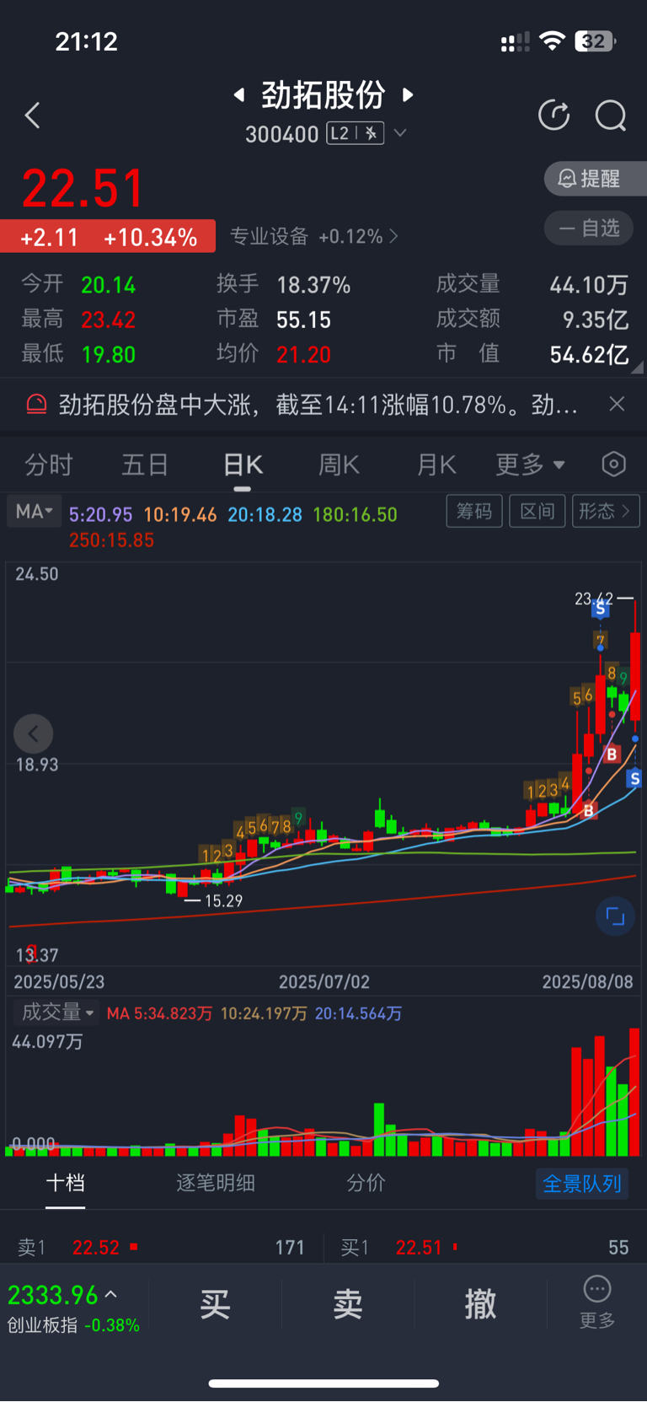Select the 日K chart tab
The image size is (647, 1402).
pyautogui.click(x=243, y=465)
